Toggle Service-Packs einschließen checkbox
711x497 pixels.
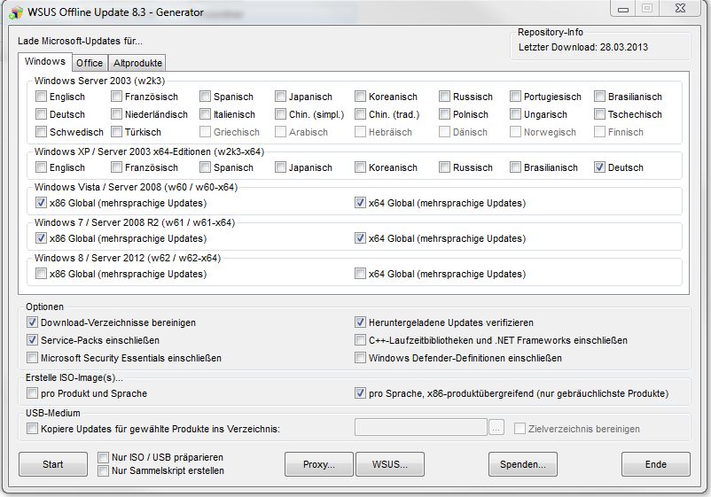coord(34,340)
